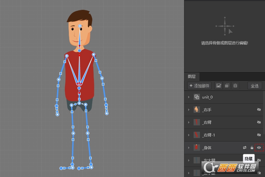Expand the _右臂 layer row

coord(189,123)
